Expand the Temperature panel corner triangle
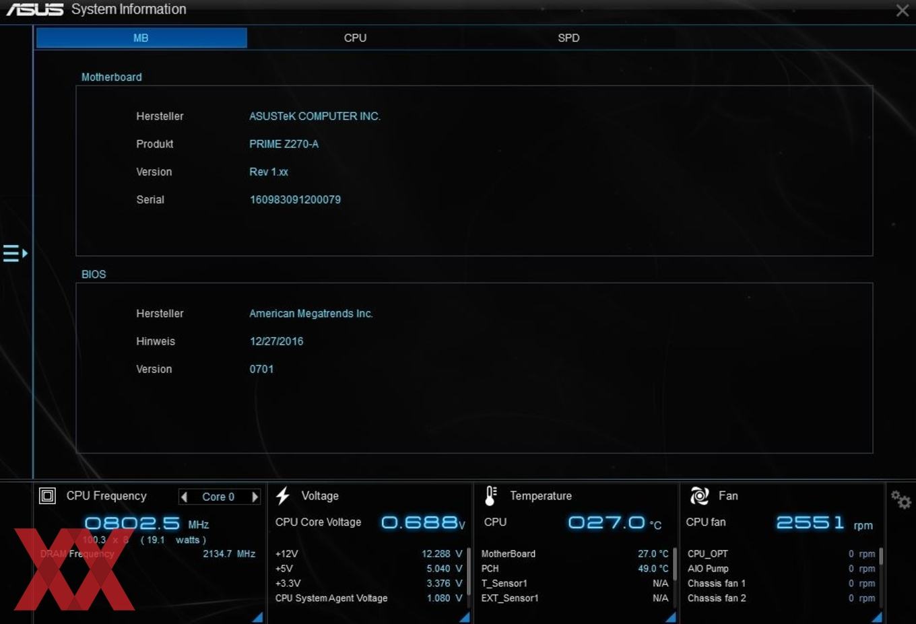 (671, 617)
